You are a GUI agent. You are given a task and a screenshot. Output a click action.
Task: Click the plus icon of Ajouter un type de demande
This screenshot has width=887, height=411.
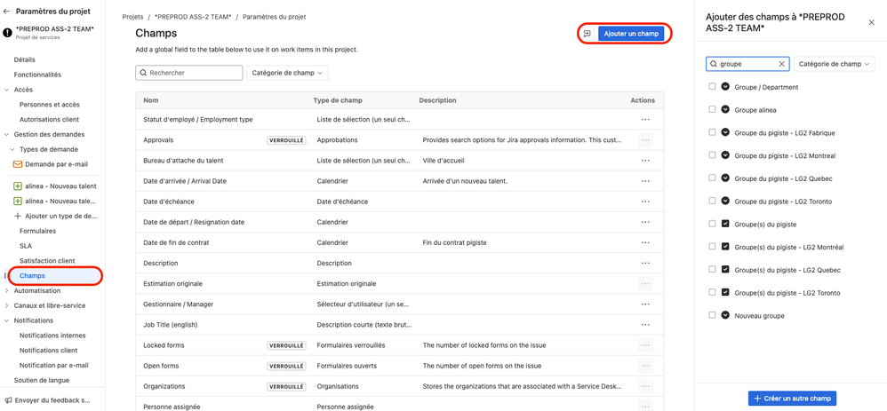(17, 216)
